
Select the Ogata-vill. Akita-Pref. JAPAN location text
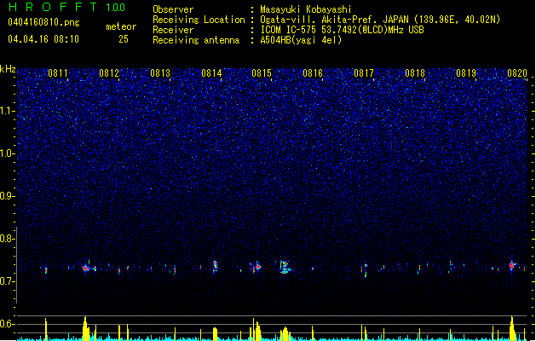tap(380, 20)
